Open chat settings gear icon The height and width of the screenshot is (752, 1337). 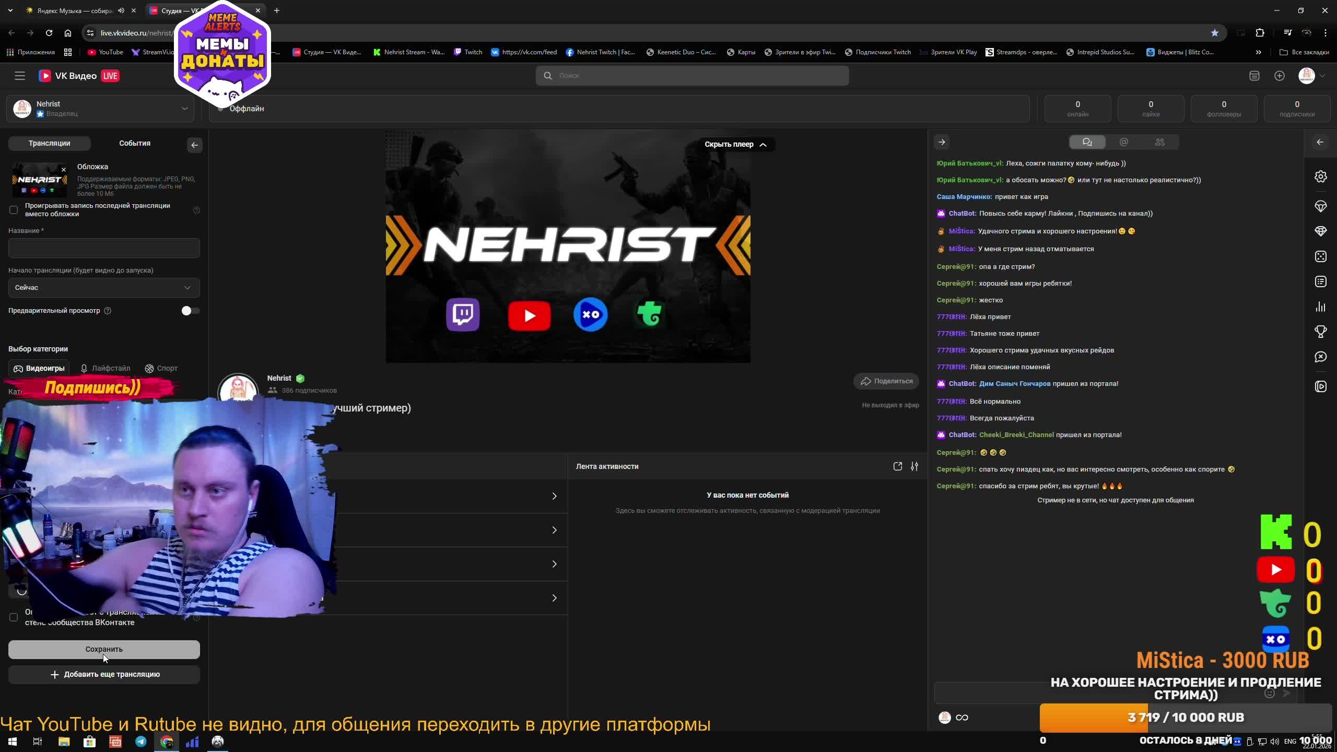1320,177
